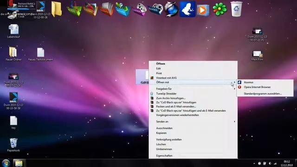The image size is (297, 167).
Task: Open the blue-green 3D folder icon
Action: click(123, 9)
